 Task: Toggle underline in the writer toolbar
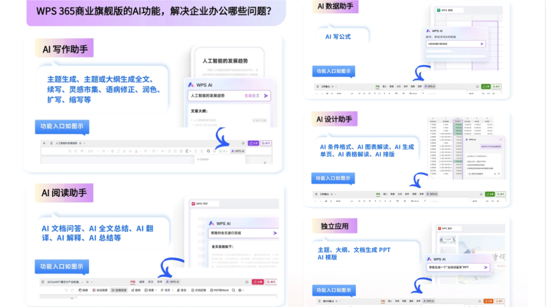pos(124,151)
